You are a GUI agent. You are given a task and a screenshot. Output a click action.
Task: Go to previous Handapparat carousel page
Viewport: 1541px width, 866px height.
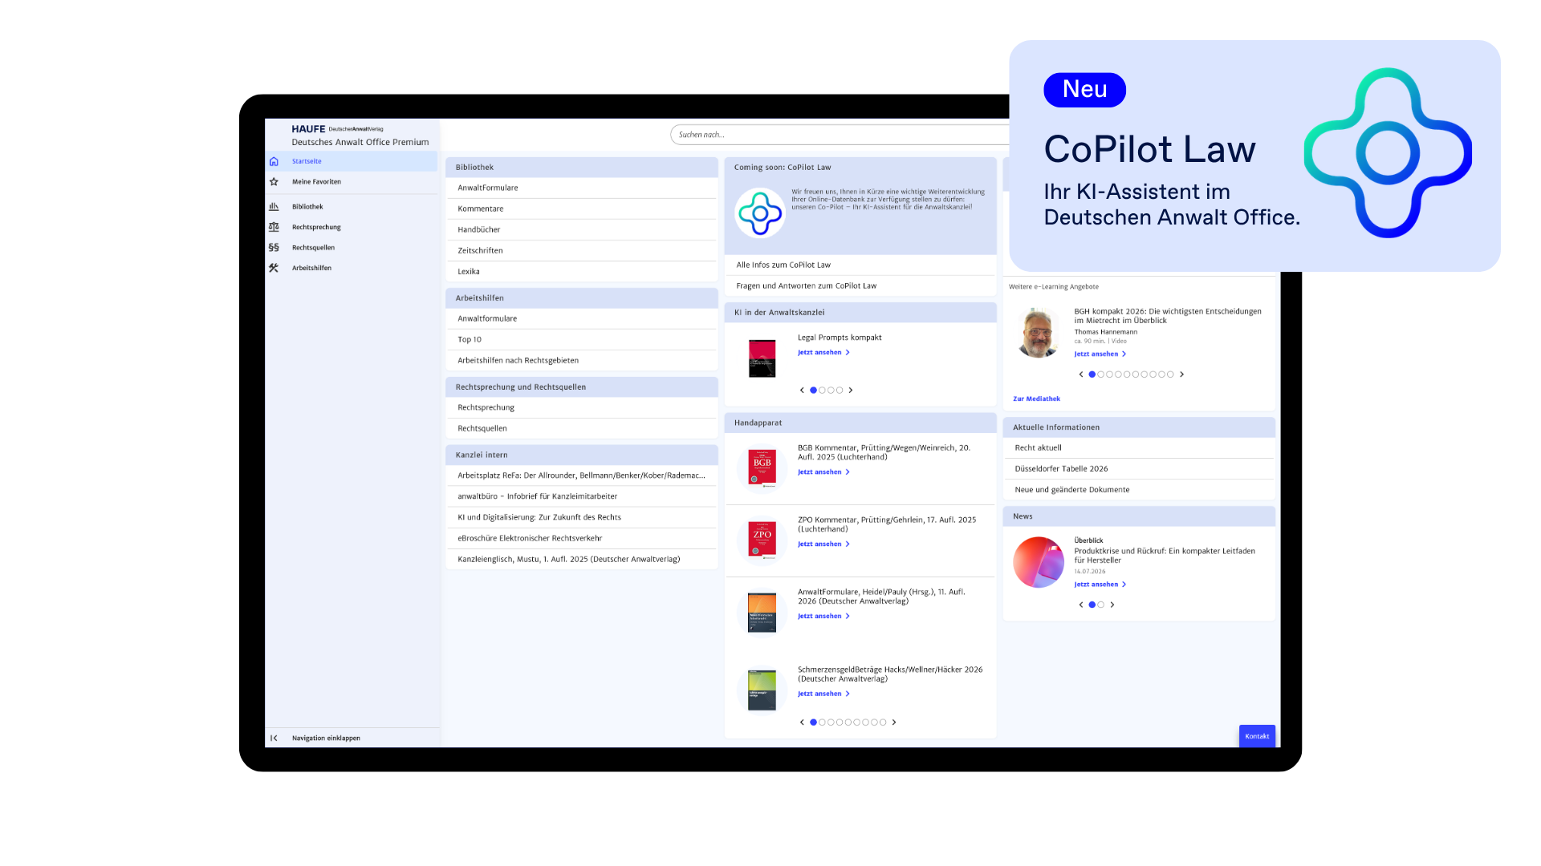coord(802,722)
